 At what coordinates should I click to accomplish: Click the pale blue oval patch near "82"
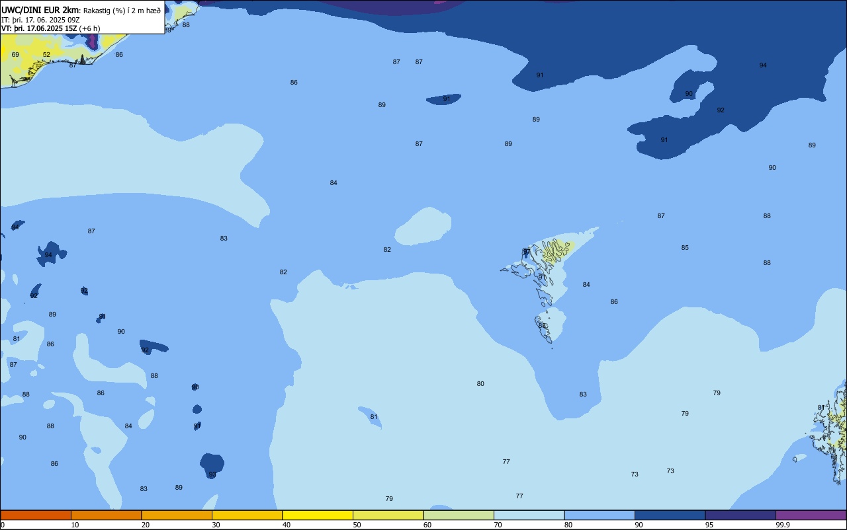click(423, 226)
